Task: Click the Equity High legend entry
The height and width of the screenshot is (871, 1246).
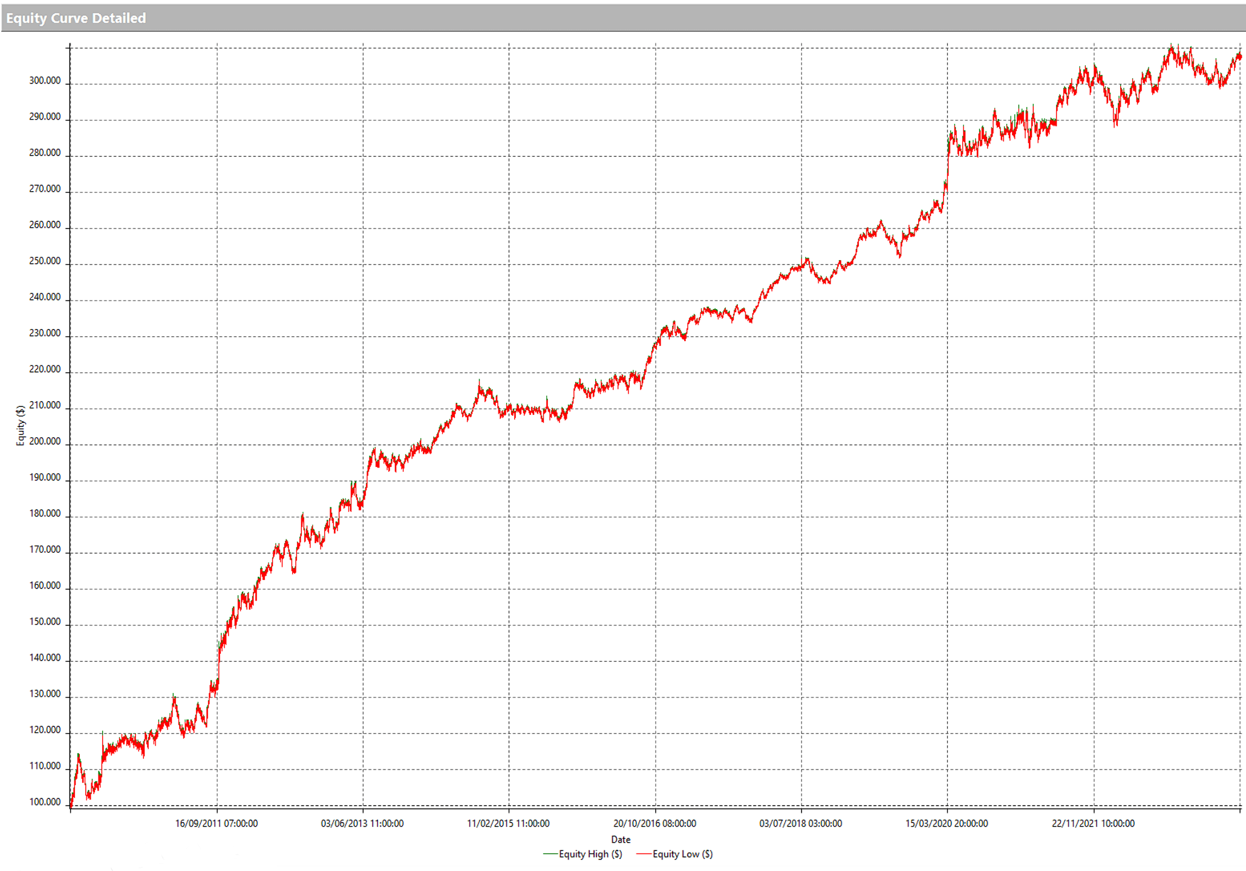Action: click(590, 854)
